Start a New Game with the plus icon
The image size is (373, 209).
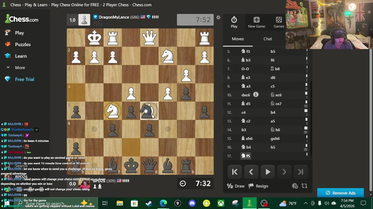pos(256,22)
